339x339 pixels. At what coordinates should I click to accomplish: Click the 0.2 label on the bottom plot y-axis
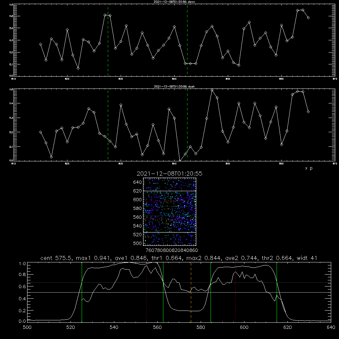point(22,311)
